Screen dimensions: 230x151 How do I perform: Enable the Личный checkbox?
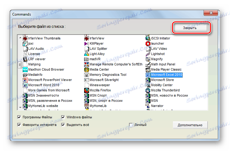click(131, 125)
